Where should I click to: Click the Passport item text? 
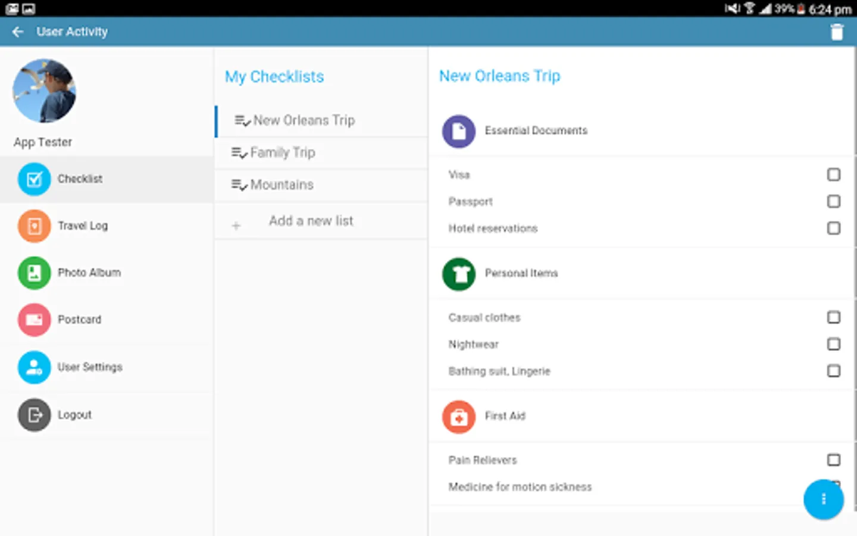coord(470,201)
